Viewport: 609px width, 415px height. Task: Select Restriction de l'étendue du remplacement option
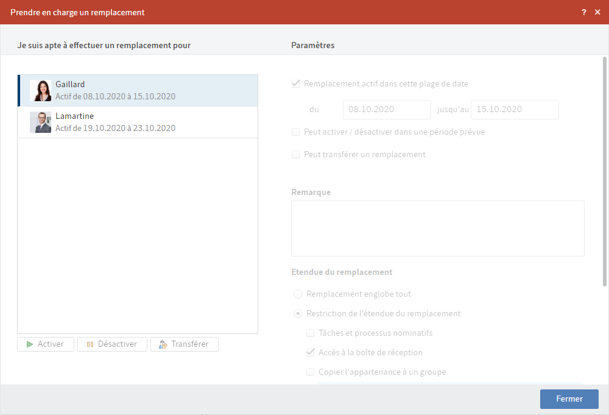tap(298, 314)
